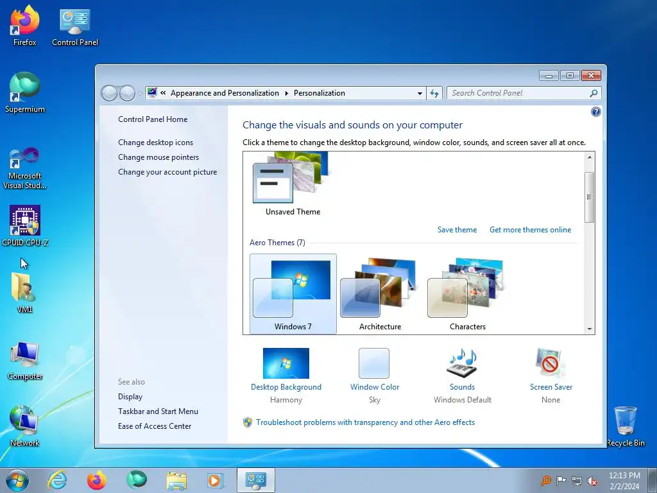The image size is (657, 493).
Task: Click Save theme link
Action: (x=457, y=230)
